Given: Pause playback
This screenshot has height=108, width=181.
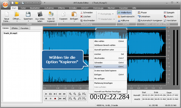Looking at the screenshot, I should (51, 99).
